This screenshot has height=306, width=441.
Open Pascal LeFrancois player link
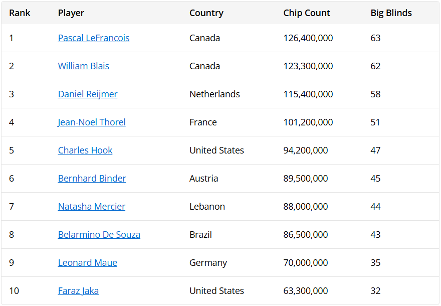coord(94,38)
